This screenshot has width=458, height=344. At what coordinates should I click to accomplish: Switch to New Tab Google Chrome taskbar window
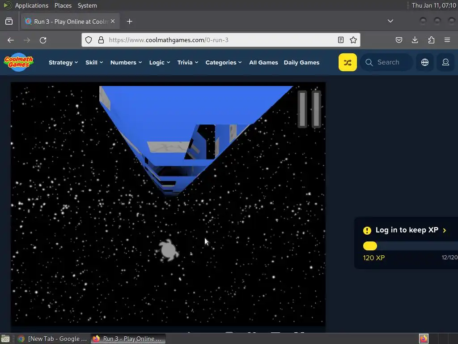[53, 339]
